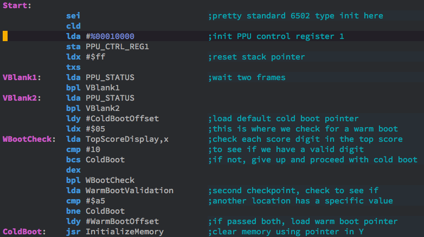Screen dimensions: 424x237
Task: Click the PPU_CTRL_REG1 operand
Action: pos(117,47)
